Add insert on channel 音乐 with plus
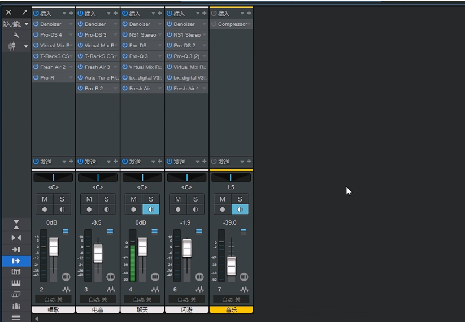 249,14
